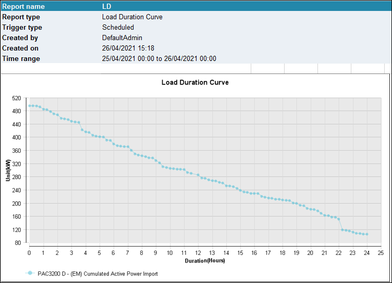Click the Scheduled trigger type value
The image size is (392, 283).
(x=118, y=28)
